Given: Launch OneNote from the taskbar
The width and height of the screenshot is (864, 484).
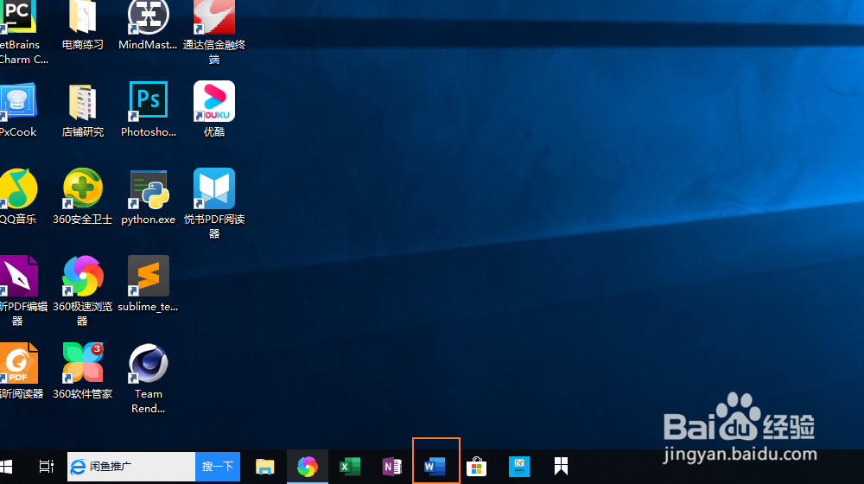Looking at the screenshot, I should pos(391,467).
